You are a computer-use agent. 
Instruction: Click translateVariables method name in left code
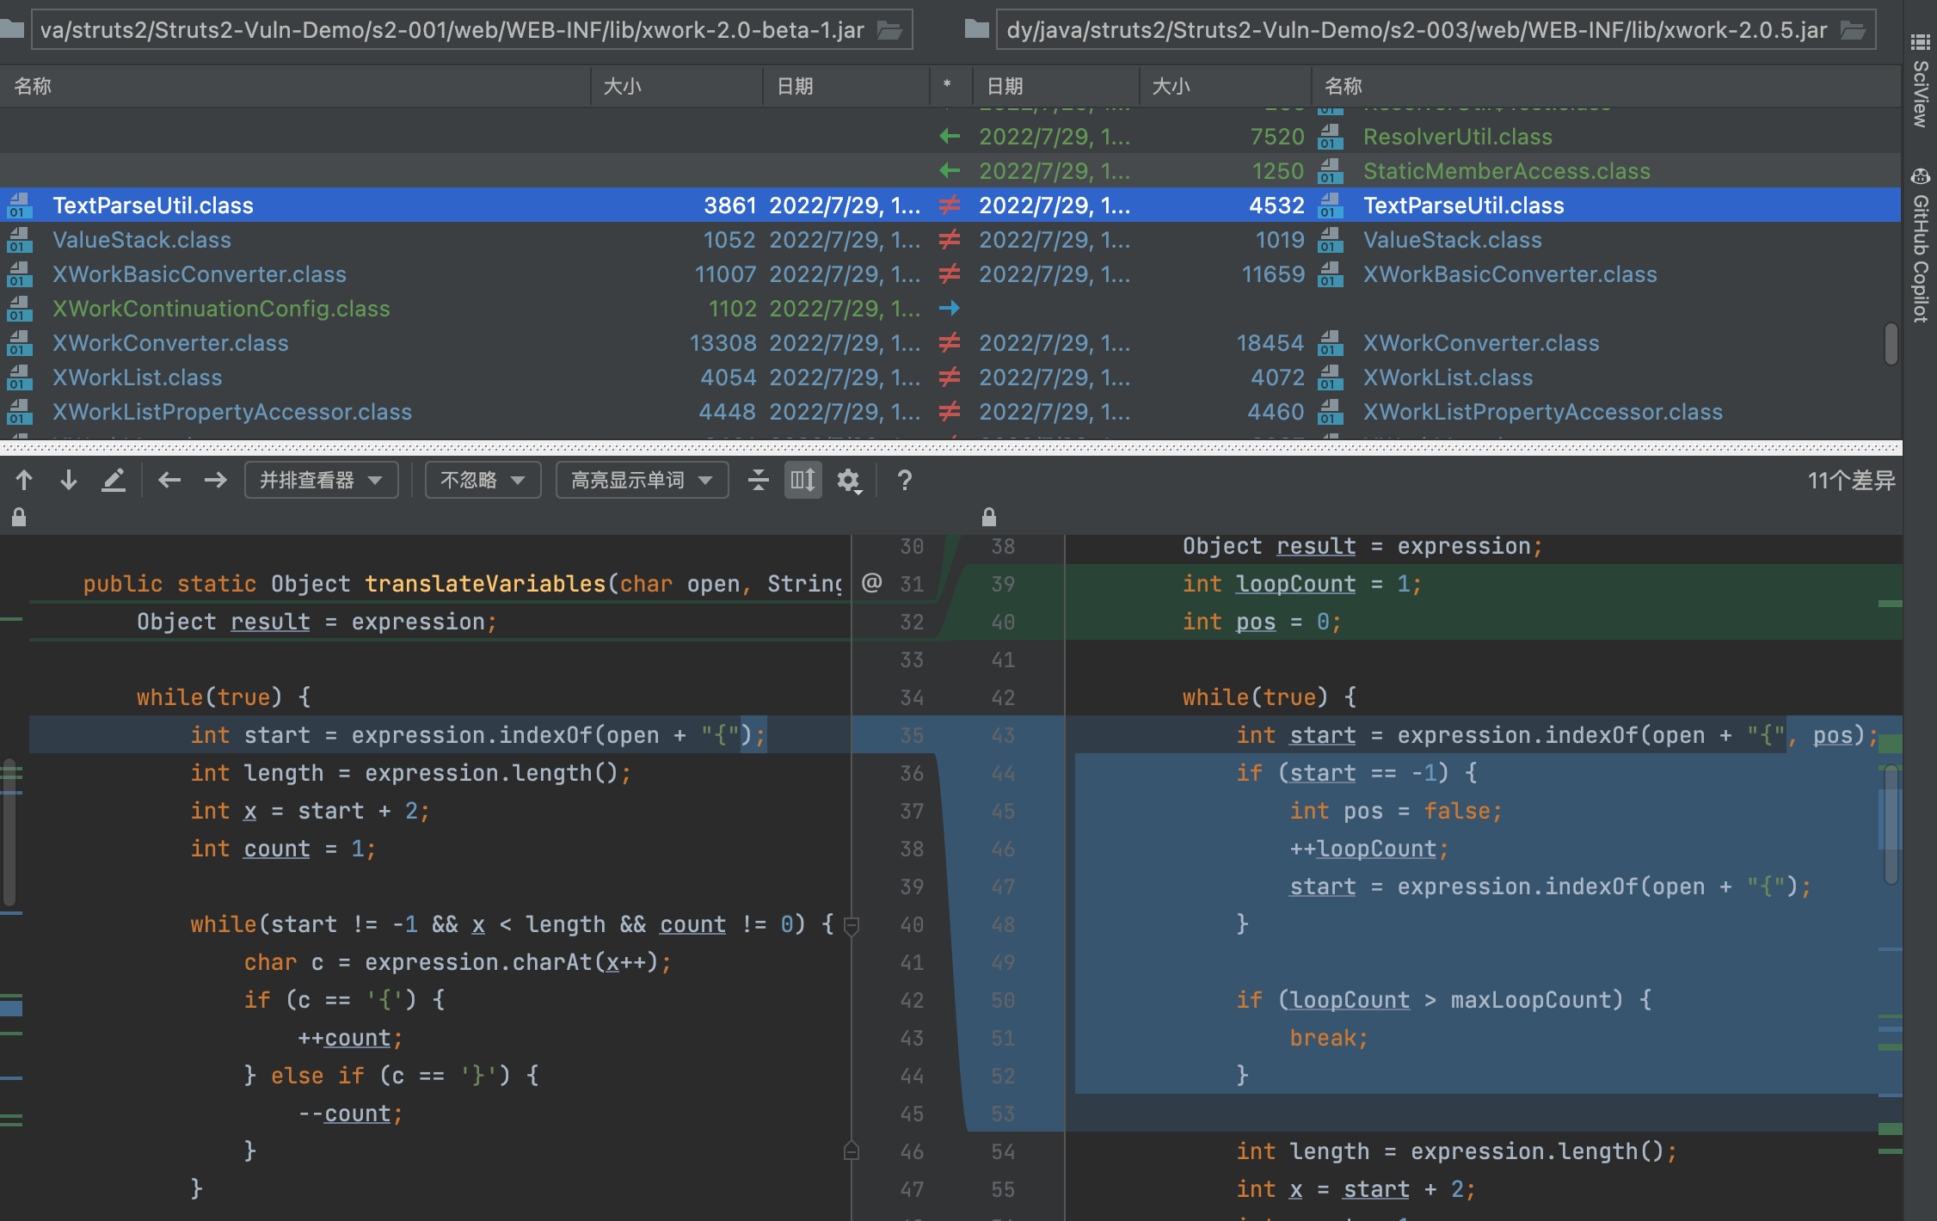[485, 584]
